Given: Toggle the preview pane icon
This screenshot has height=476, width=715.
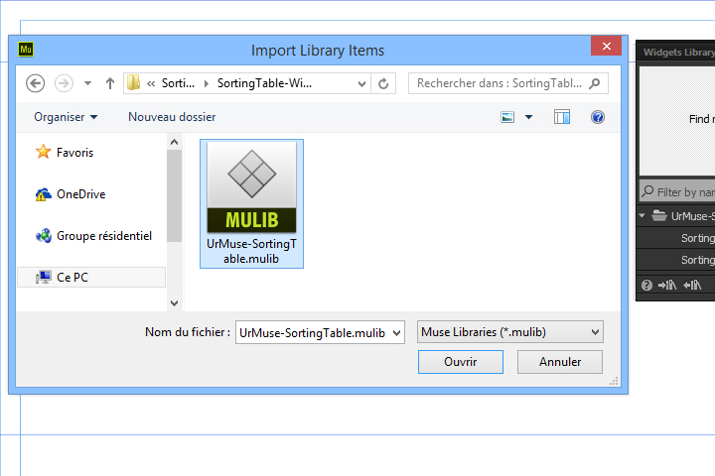Looking at the screenshot, I should (x=562, y=117).
